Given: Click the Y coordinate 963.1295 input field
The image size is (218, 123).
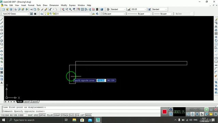Looking at the screenshot, I should (x=111, y=81).
